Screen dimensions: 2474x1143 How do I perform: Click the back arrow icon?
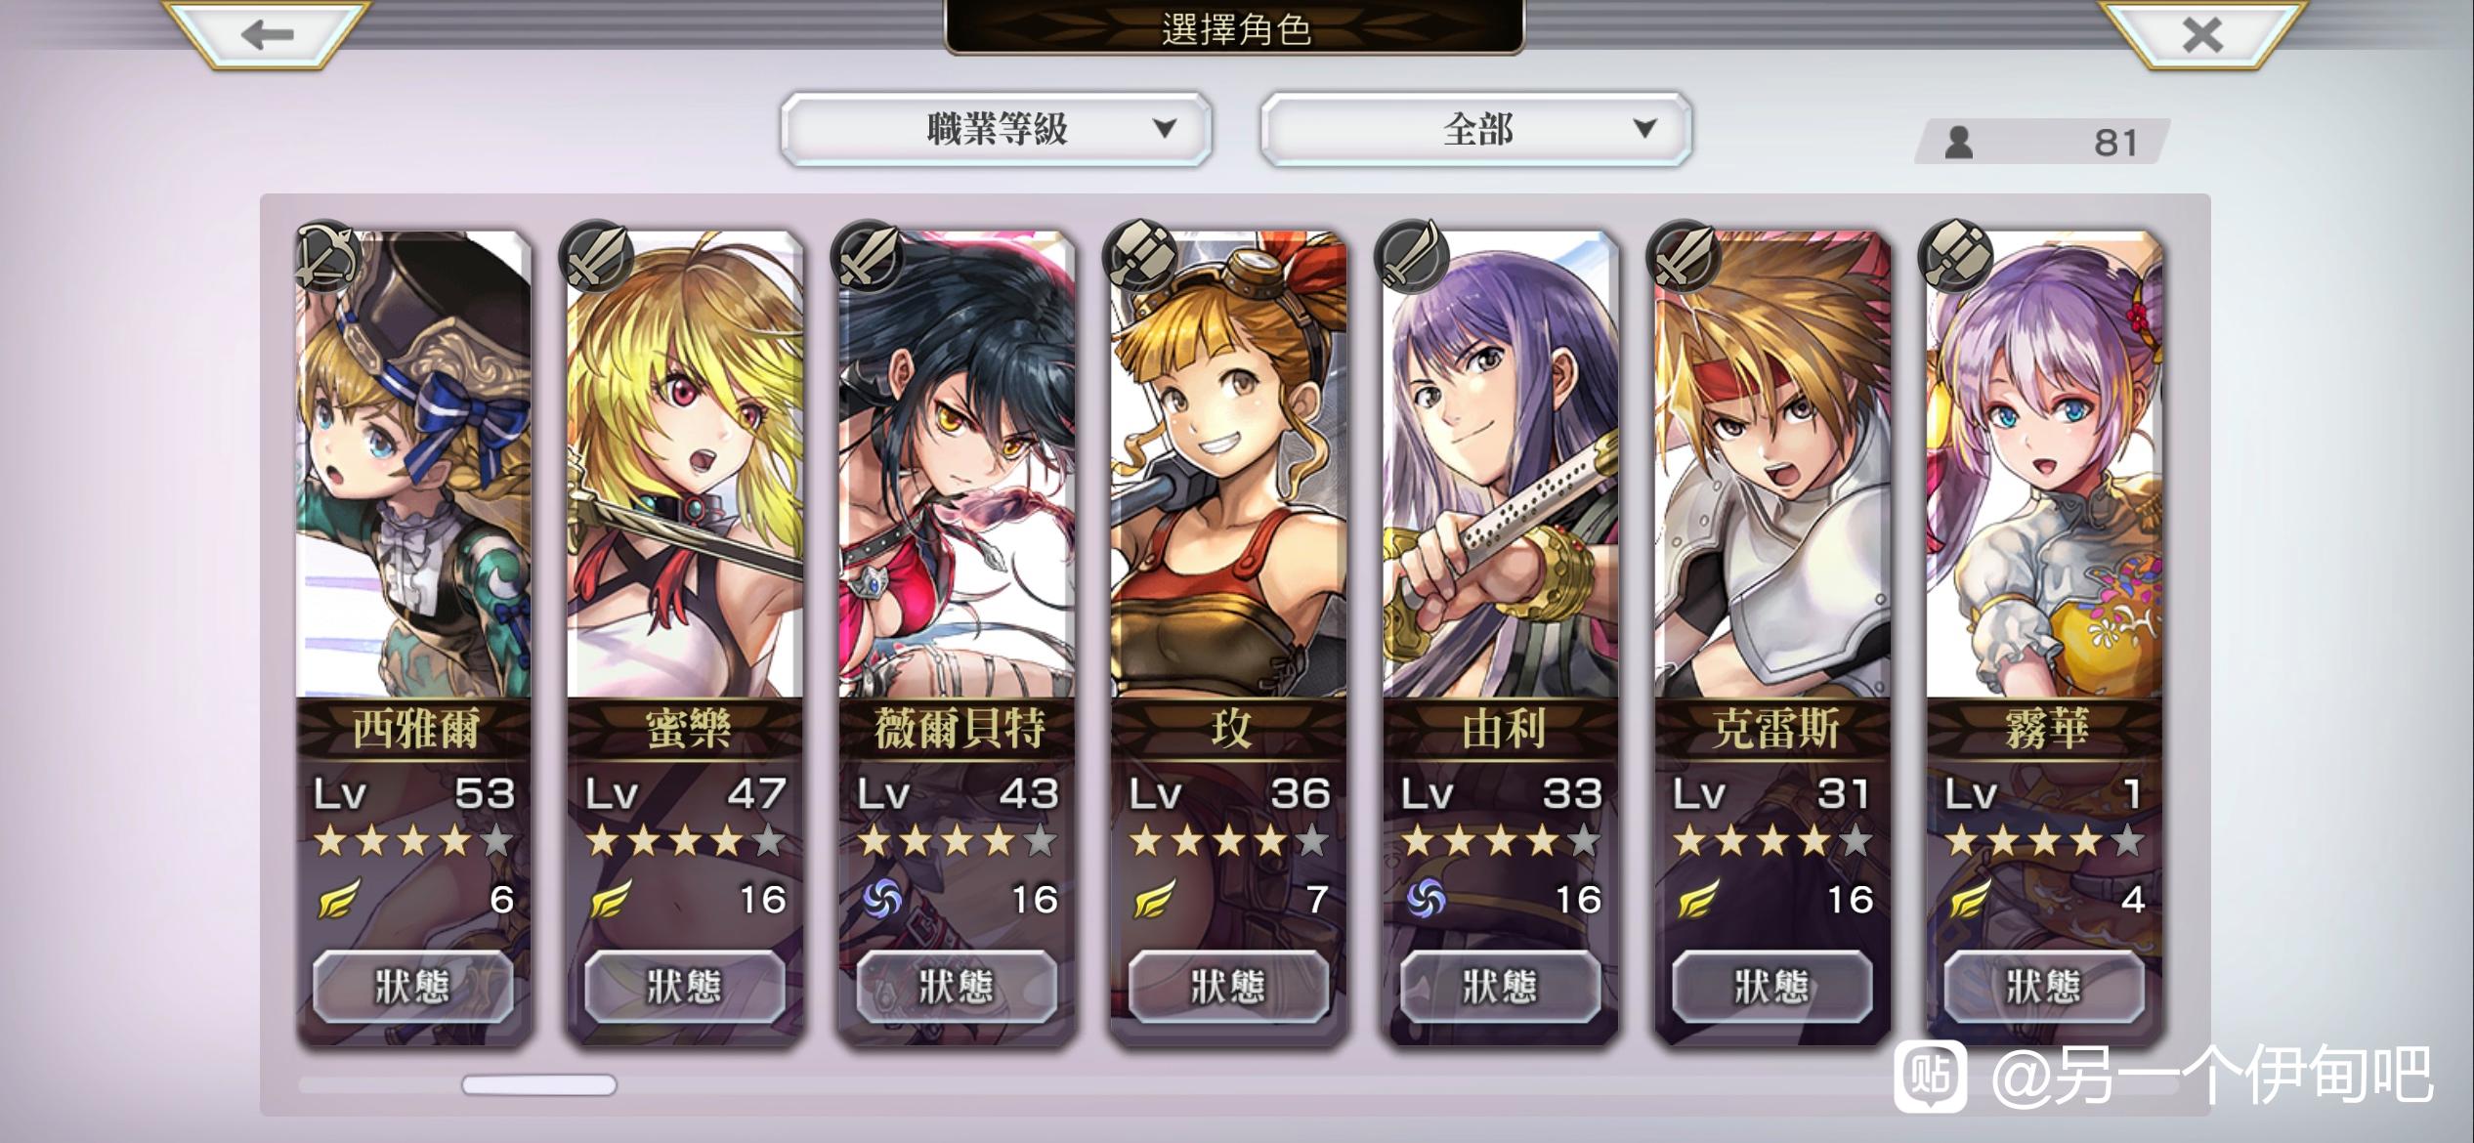click(267, 35)
